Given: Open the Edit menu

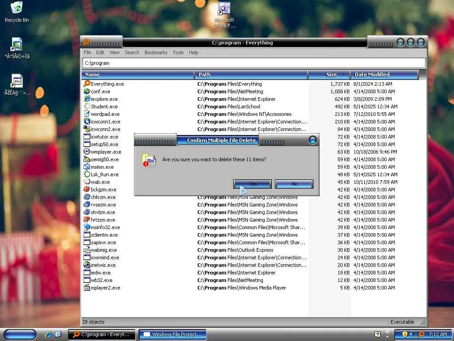Looking at the screenshot, I should click(x=100, y=52).
